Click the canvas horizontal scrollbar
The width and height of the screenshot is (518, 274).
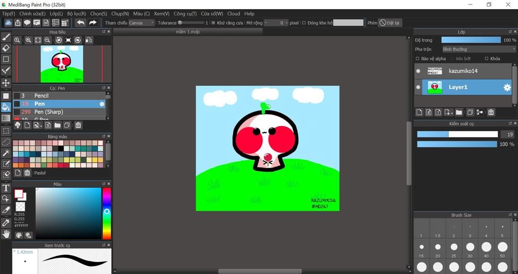(x=260, y=271)
